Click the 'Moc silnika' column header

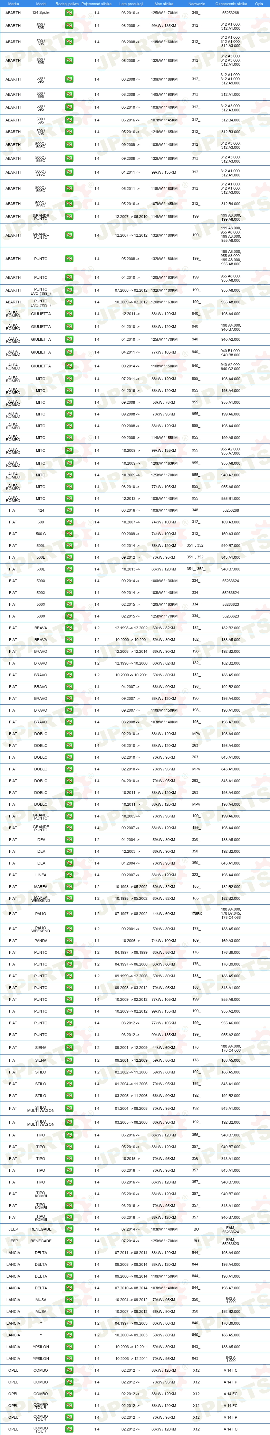[164, 3]
